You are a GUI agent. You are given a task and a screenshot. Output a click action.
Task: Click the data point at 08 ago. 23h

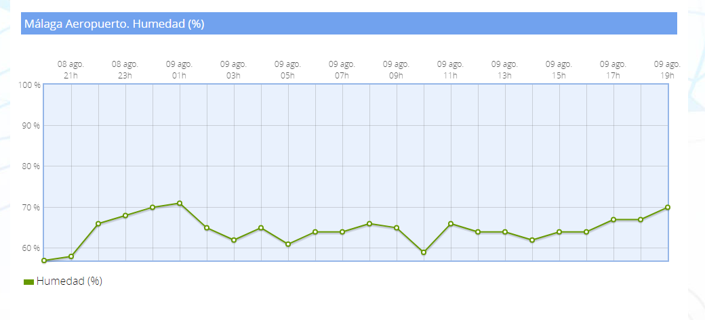point(125,216)
